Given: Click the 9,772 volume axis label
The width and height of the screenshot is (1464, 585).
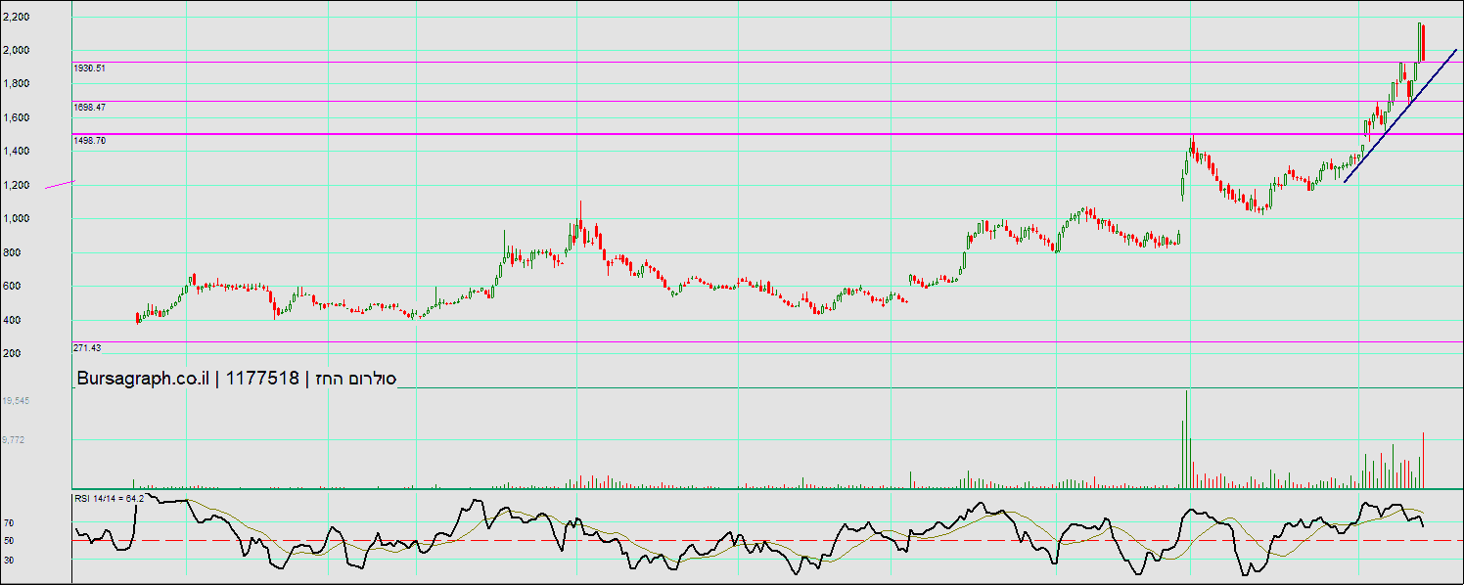Looking at the screenshot, I should pos(14,440).
